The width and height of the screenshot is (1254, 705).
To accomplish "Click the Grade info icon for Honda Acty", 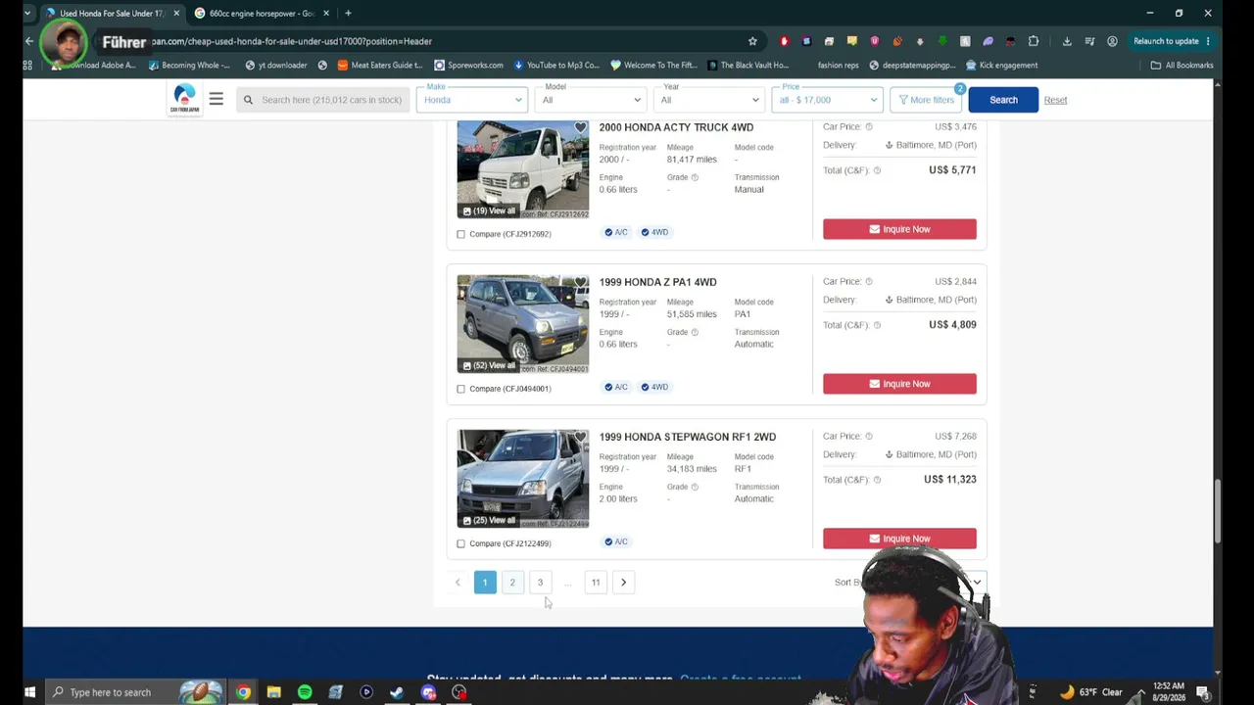I will pyautogui.click(x=695, y=177).
